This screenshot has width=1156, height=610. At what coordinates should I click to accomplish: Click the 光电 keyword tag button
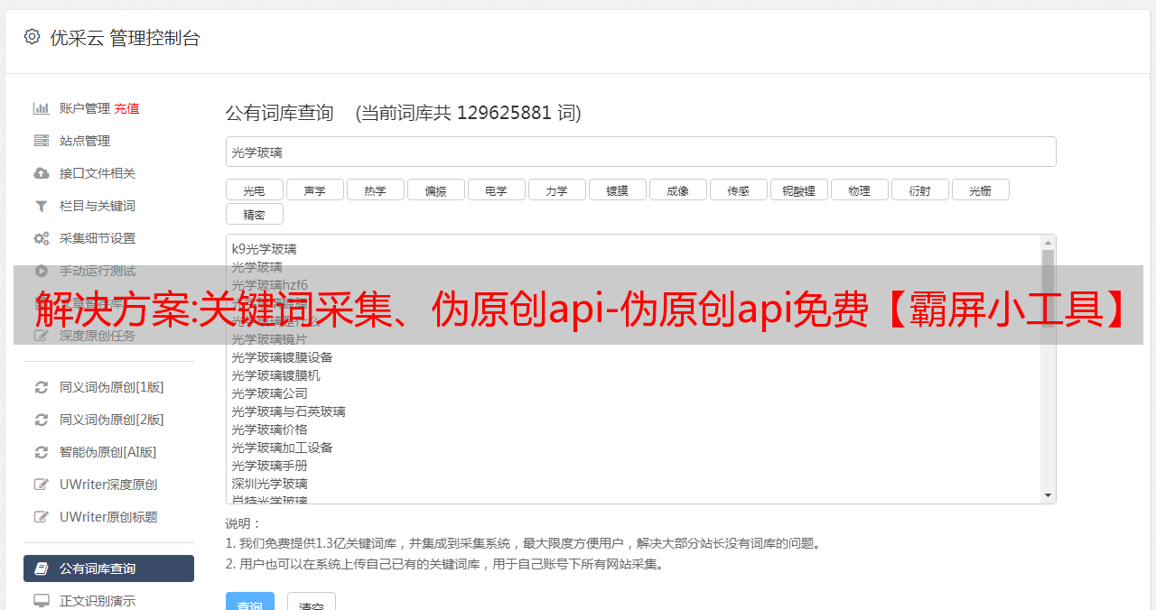[255, 189]
